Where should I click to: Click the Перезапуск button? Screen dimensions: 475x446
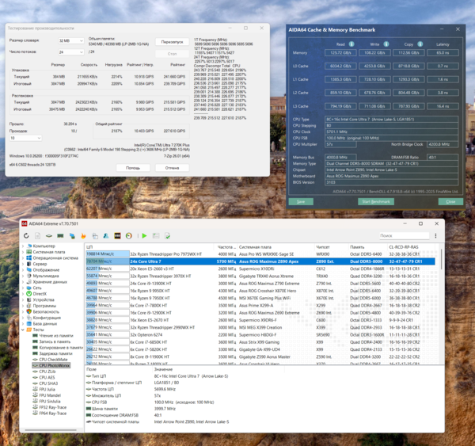172,42
